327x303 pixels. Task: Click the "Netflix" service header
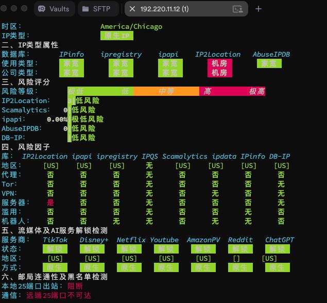pyautogui.click(x=131, y=240)
